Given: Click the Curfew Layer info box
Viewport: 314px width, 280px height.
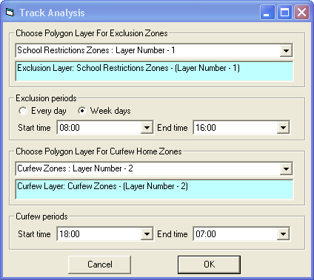Looking at the screenshot, I should [x=154, y=190].
